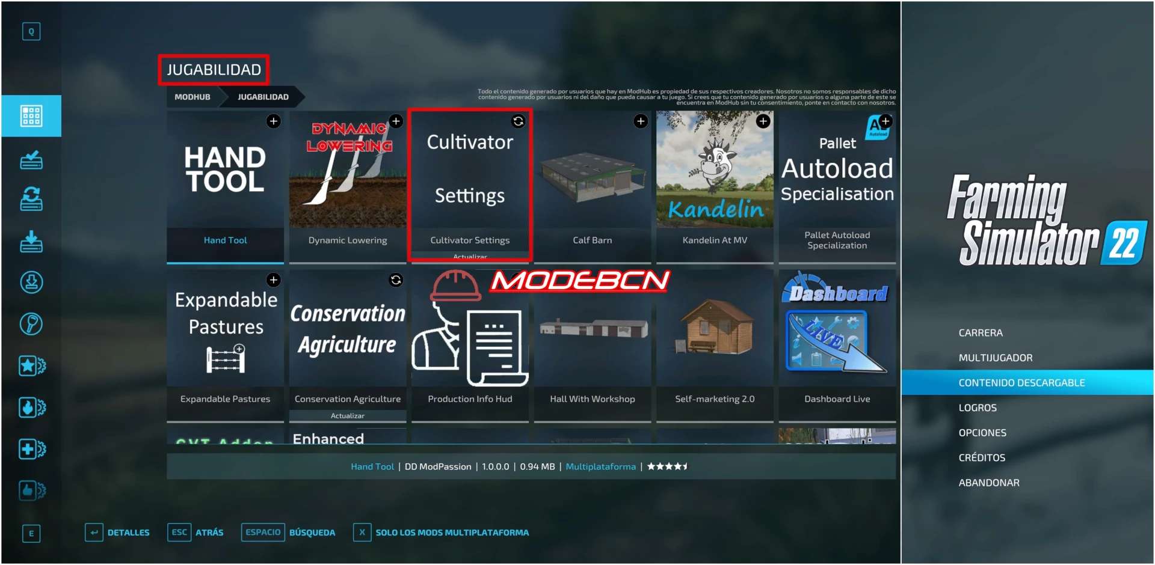Open the flame-with-gear mods sidebar icon
This screenshot has height=565, width=1155.
pos(31,408)
